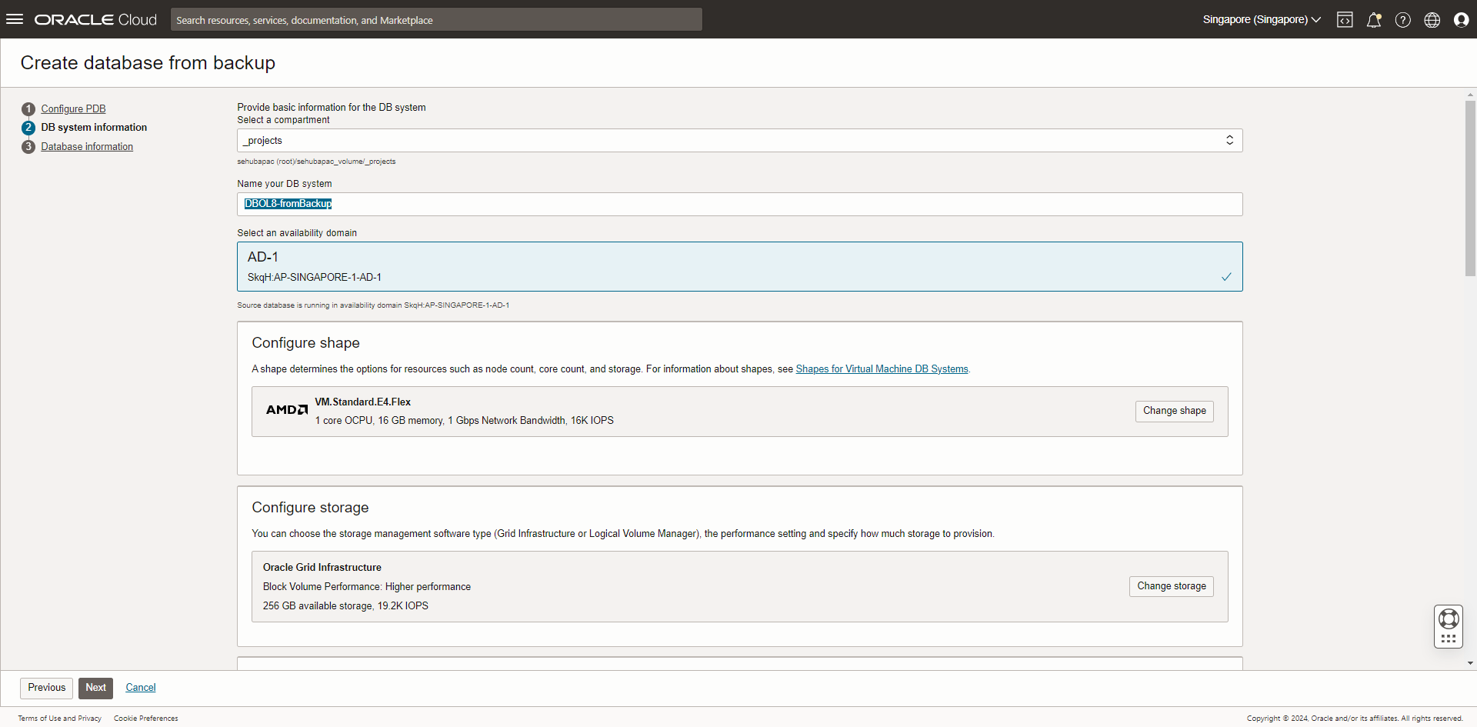
Task: Click the Change shape button
Action: pyautogui.click(x=1174, y=411)
